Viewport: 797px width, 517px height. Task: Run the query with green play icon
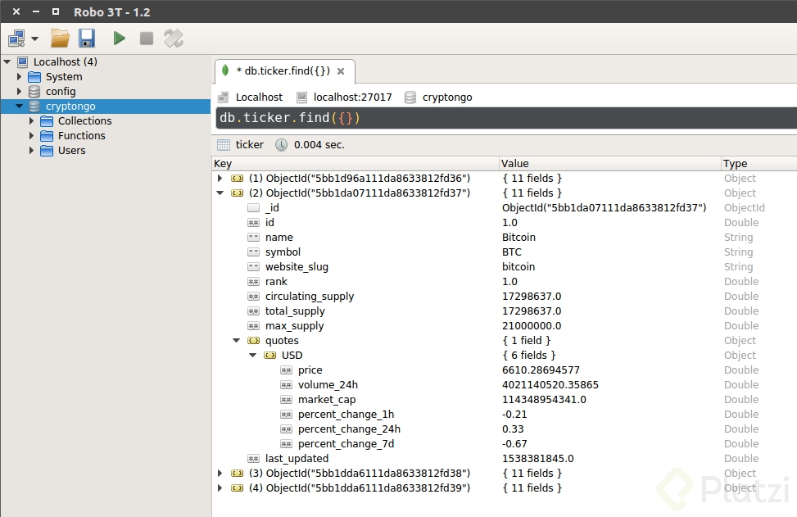[x=120, y=38]
